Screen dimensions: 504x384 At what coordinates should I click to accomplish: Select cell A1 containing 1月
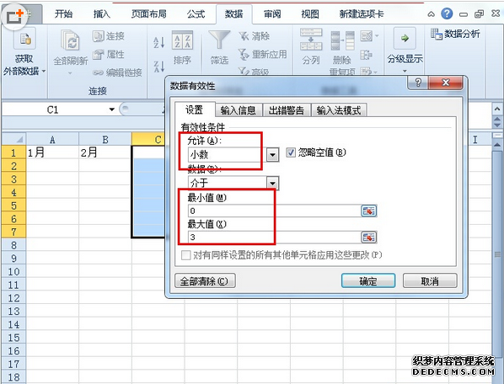click(x=52, y=152)
